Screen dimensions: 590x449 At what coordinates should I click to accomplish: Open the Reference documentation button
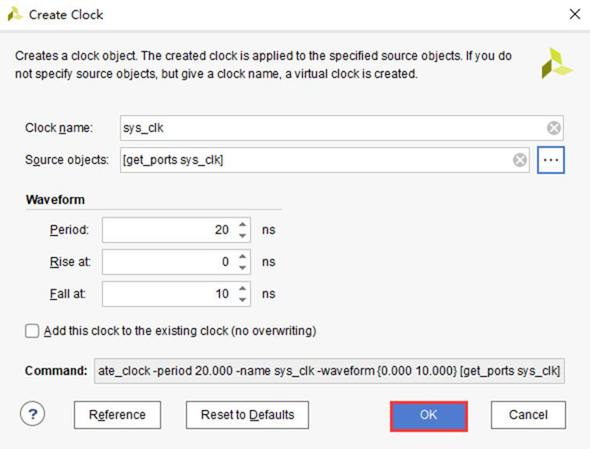pyautogui.click(x=117, y=415)
